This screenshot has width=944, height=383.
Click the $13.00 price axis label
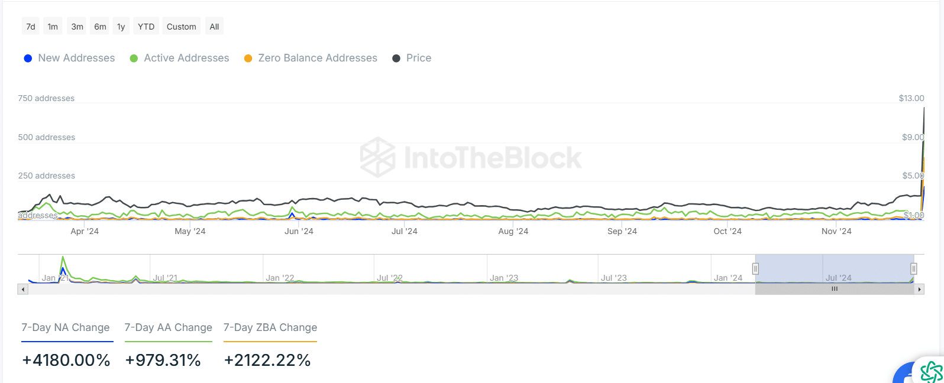(911, 98)
